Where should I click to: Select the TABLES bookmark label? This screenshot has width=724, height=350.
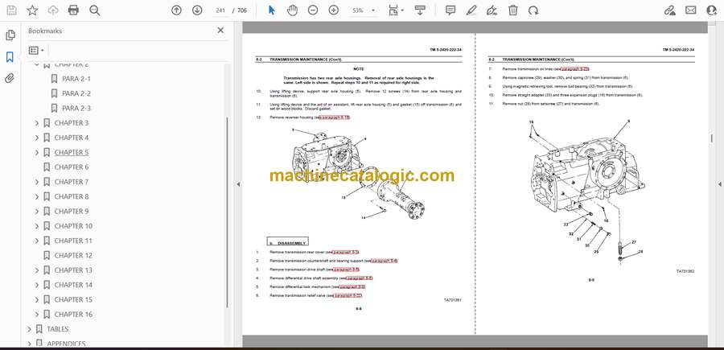click(x=58, y=329)
